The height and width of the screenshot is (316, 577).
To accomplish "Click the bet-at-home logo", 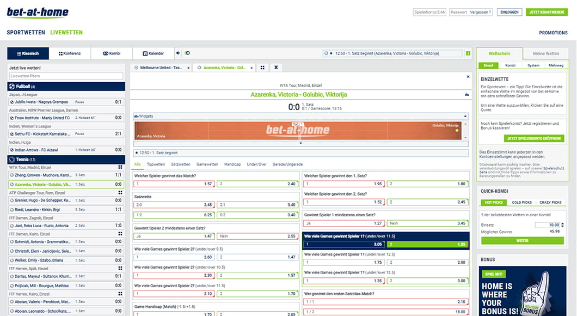I will [x=38, y=13].
